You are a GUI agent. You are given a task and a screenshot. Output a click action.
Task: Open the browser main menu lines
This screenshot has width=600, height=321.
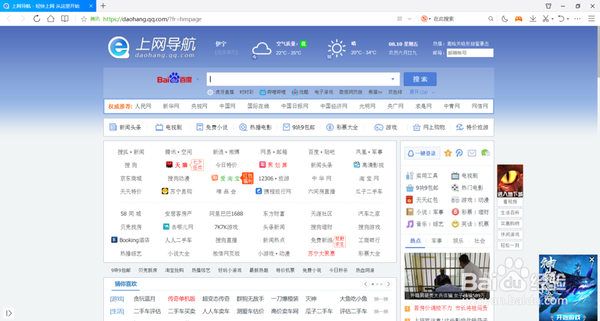(x=591, y=19)
